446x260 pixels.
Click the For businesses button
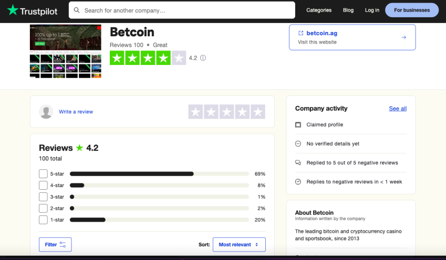pos(412,10)
